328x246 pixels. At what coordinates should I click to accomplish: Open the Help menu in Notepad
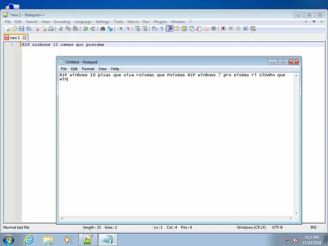(x=115, y=69)
